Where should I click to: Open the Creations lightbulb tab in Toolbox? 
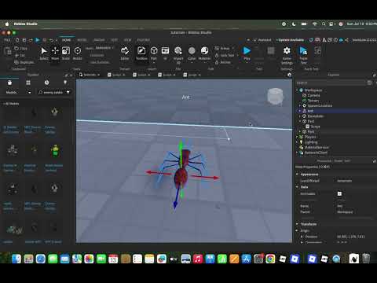[x=65, y=83]
